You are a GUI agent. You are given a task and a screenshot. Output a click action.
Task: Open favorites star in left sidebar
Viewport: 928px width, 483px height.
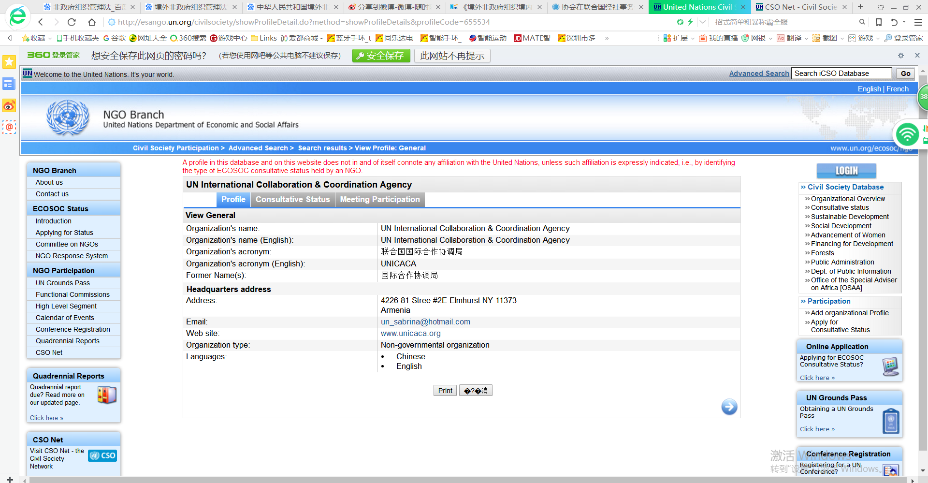coord(9,62)
